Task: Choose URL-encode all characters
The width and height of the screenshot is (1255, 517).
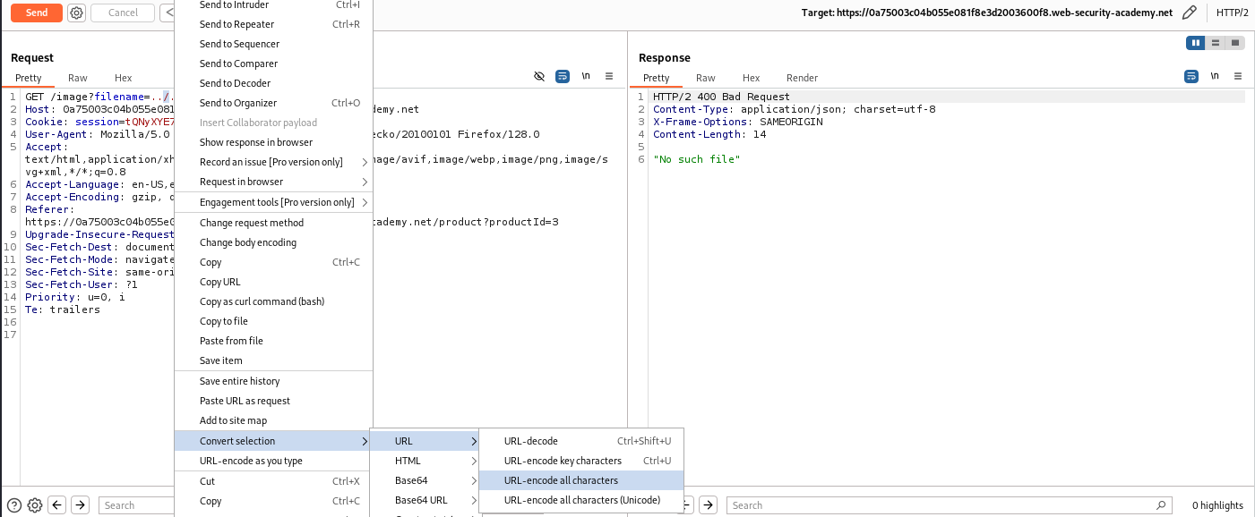Action: click(x=581, y=480)
